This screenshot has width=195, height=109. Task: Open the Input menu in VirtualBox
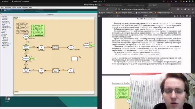19,8
